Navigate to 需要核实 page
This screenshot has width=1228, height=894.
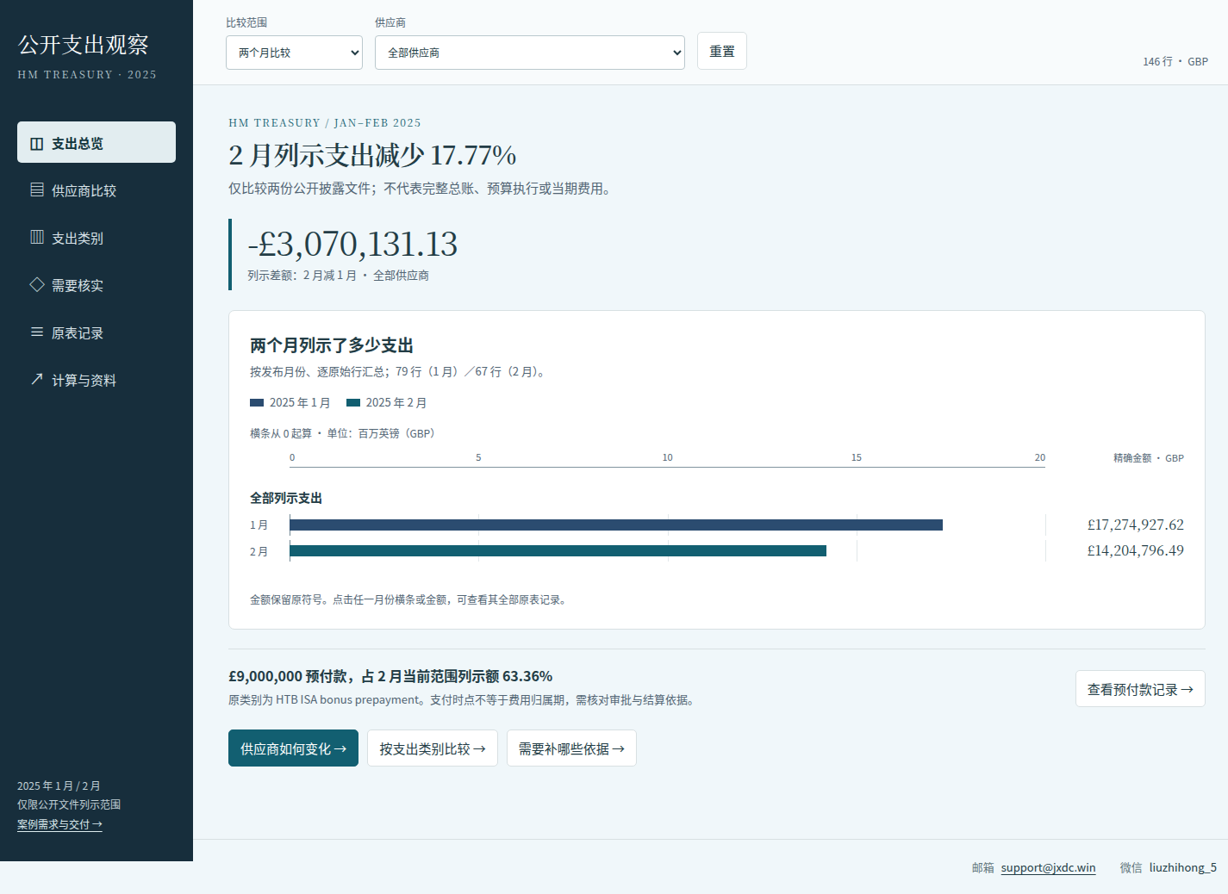(x=97, y=284)
